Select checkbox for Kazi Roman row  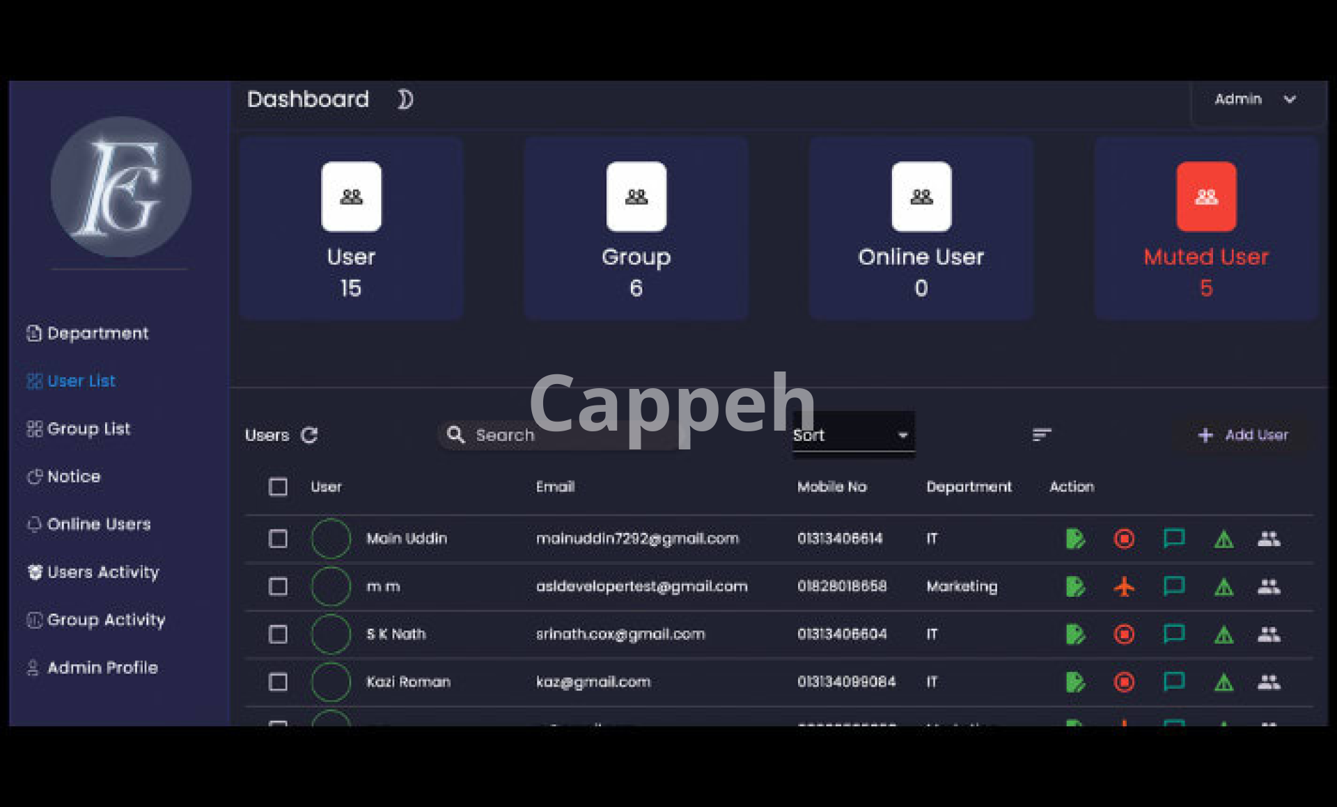point(278,682)
